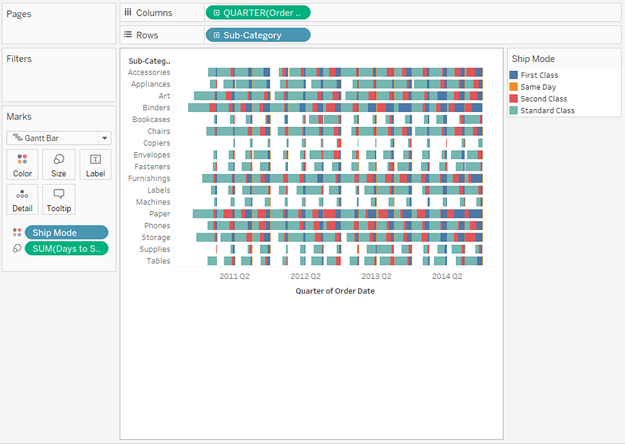The image size is (625, 444).
Task: Open the Detail marks card
Action: [23, 199]
